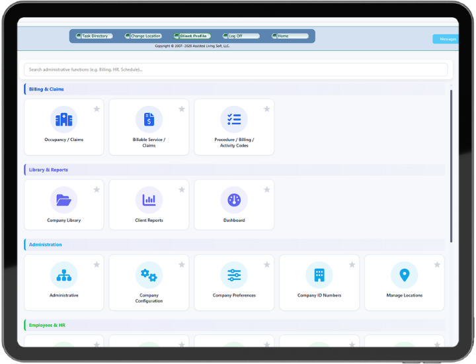Click the Client Reports label

click(149, 220)
